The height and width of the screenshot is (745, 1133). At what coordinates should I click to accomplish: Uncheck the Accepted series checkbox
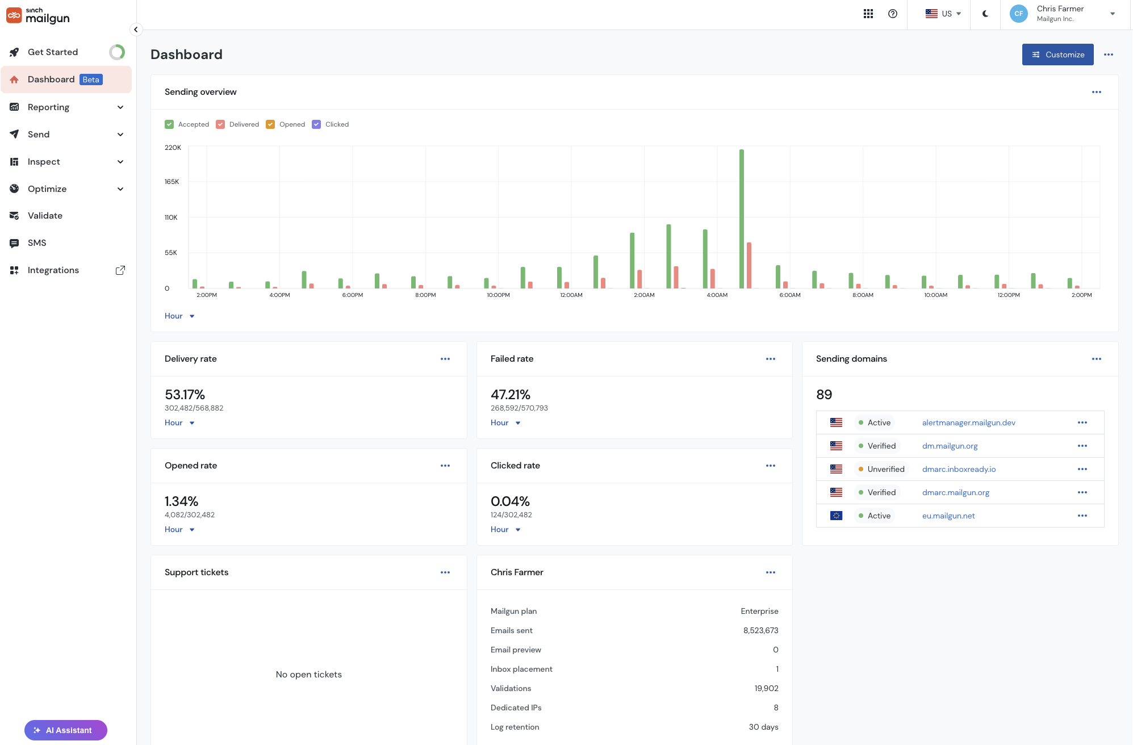pyautogui.click(x=169, y=124)
